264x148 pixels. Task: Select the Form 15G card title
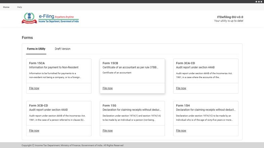109,105
